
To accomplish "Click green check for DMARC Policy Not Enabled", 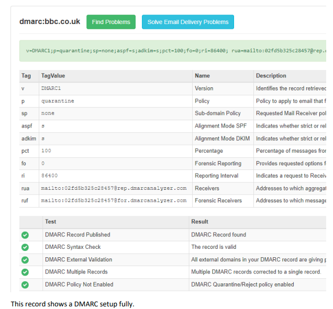I will pos(25,285).
